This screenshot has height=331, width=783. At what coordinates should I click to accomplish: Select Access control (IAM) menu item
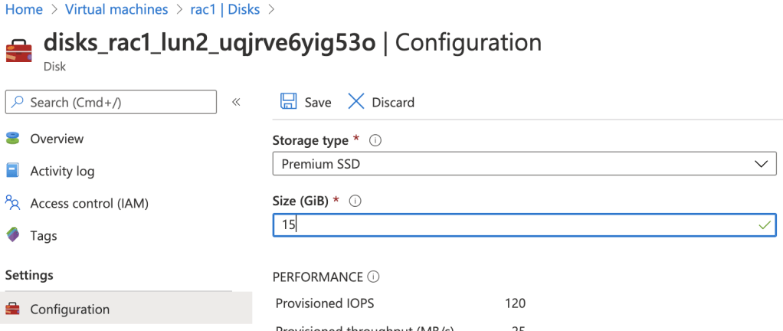tap(89, 203)
